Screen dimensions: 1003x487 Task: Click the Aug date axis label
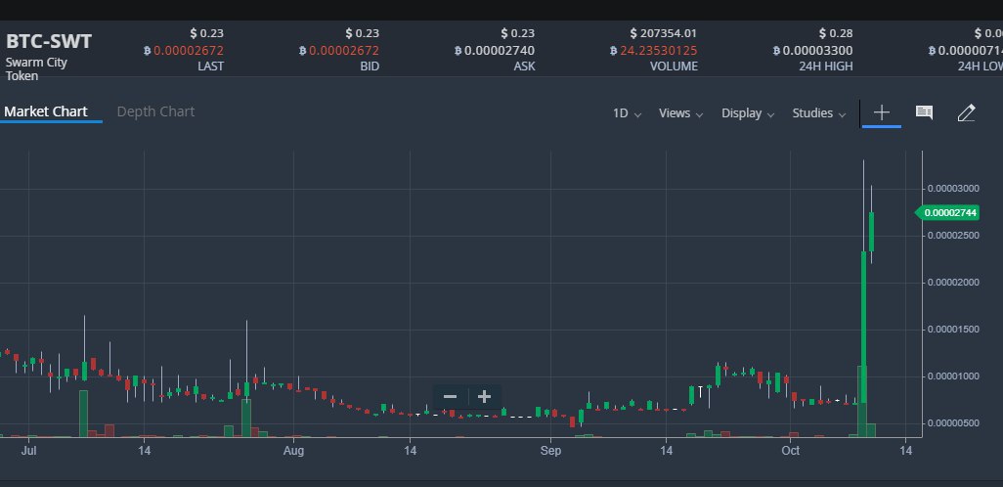293,451
